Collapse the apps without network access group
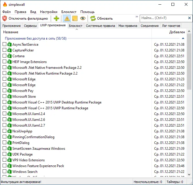 coord(183,38)
